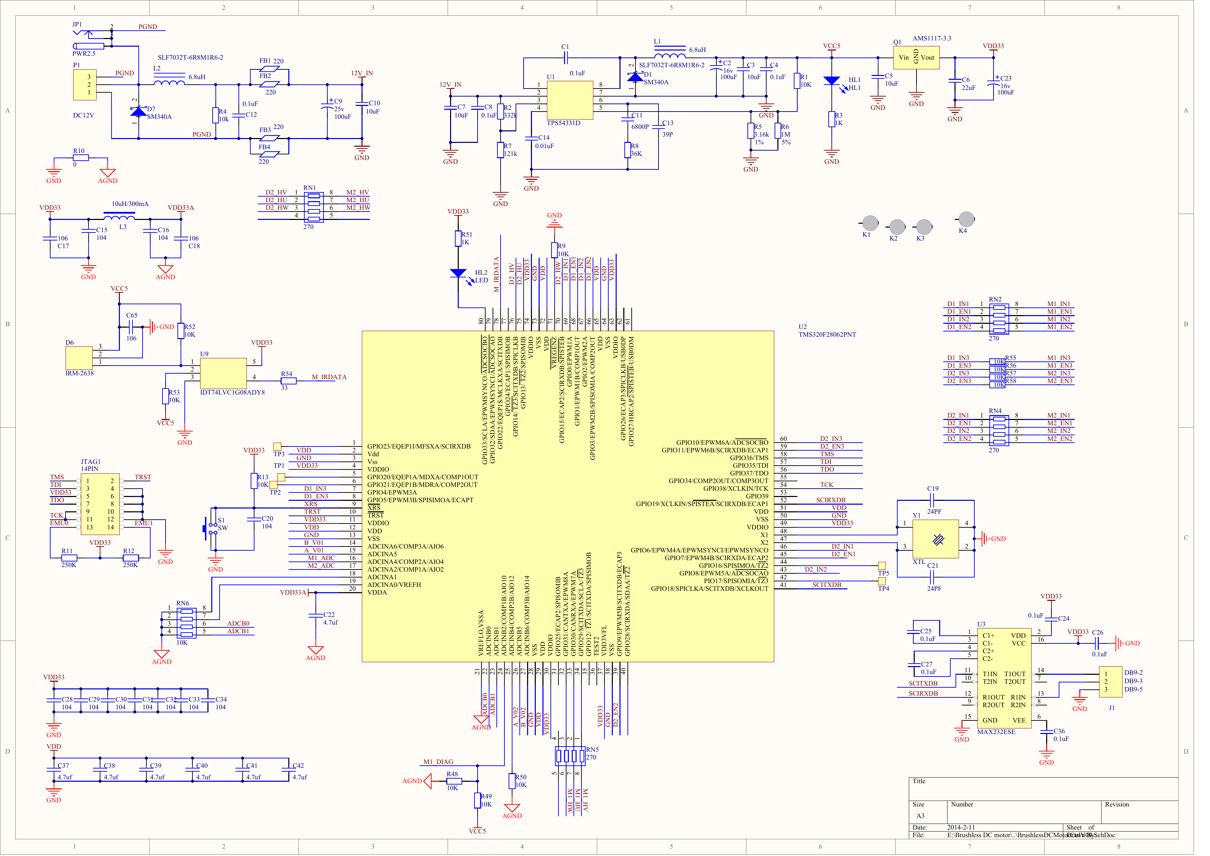Select the date '2014-2-11' in title block
1210x856 pixels.
[x=961, y=827]
